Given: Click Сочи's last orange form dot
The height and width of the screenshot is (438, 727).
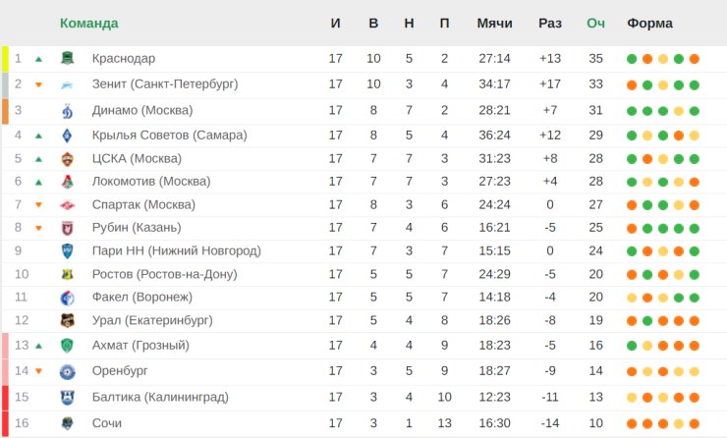Looking at the screenshot, I should pyautogui.click(x=694, y=423).
